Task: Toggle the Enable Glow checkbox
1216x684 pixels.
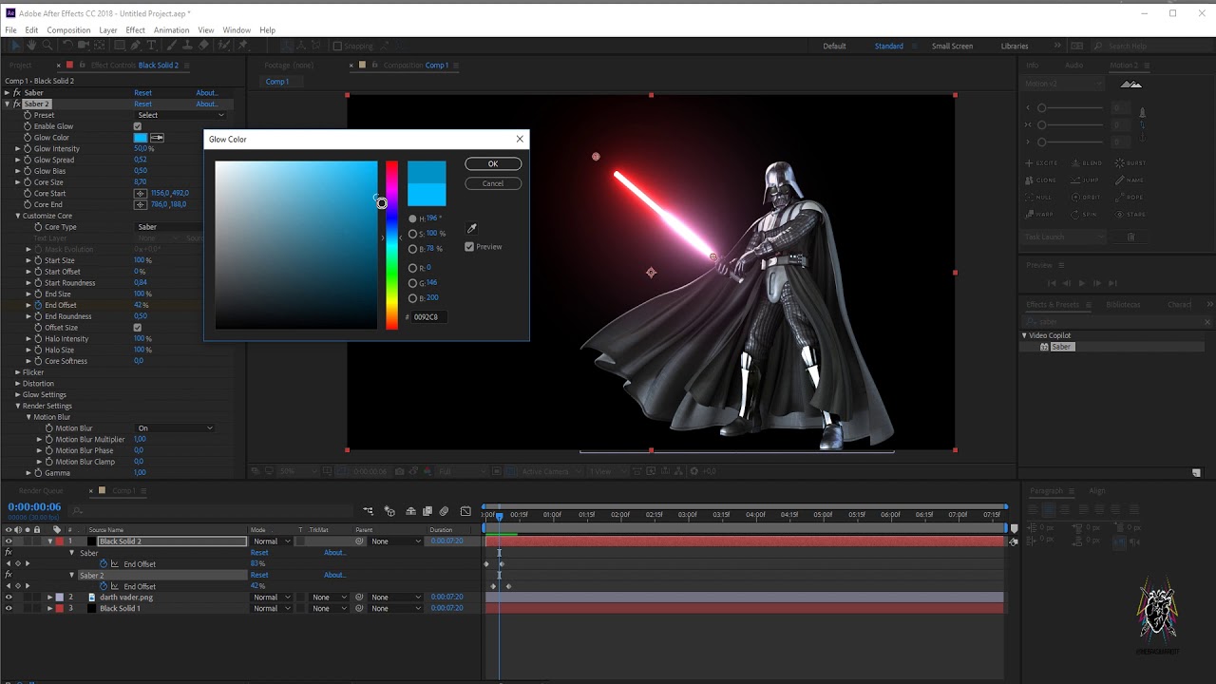Action: (138, 126)
